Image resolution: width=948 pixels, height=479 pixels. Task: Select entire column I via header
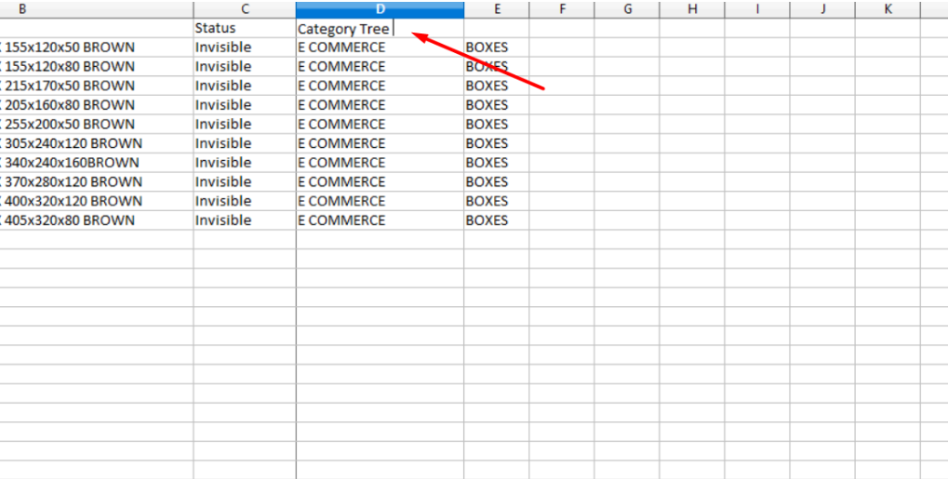(x=757, y=9)
